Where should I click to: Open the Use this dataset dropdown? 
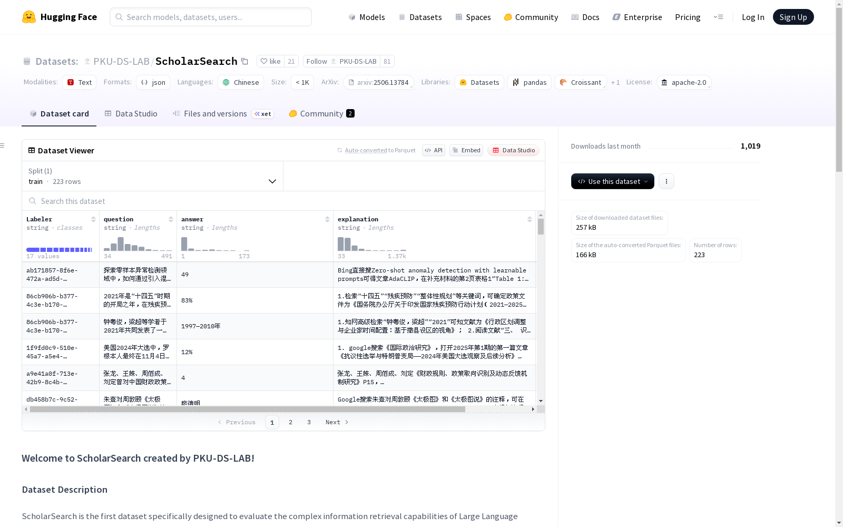click(x=613, y=181)
